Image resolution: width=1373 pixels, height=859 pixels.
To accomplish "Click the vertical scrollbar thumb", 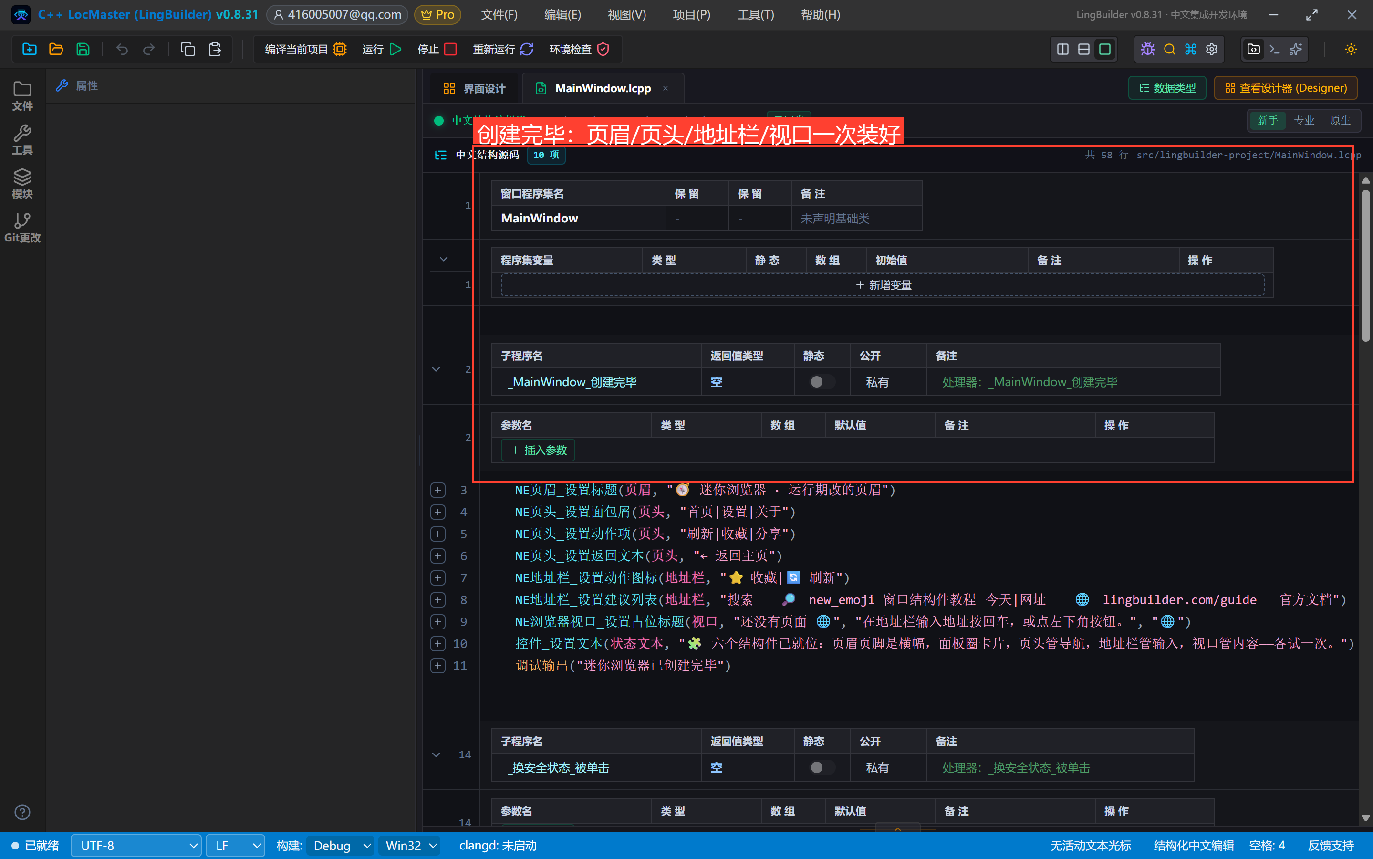I will click(1366, 265).
